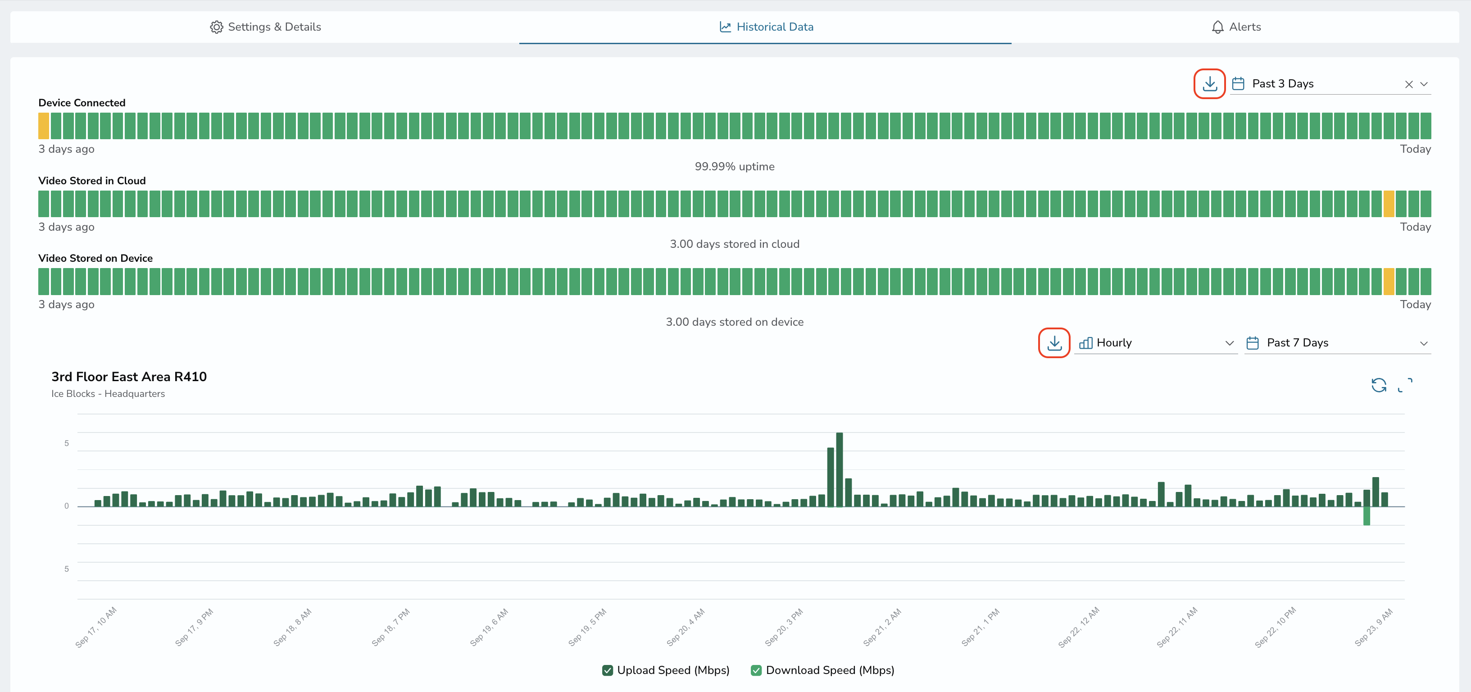Click the Historical Data chart icon

coord(725,27)
